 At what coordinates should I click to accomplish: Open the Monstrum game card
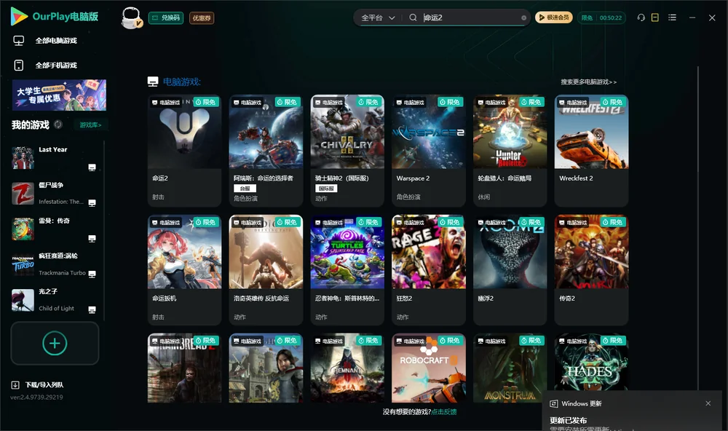pos(510,368)
